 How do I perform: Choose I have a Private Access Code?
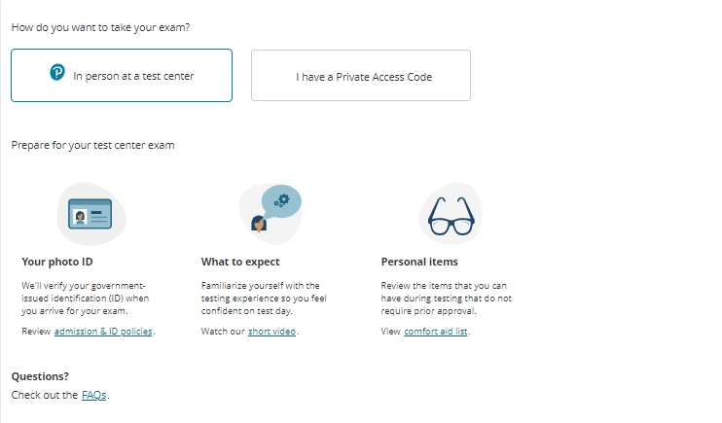pos(361,76)
